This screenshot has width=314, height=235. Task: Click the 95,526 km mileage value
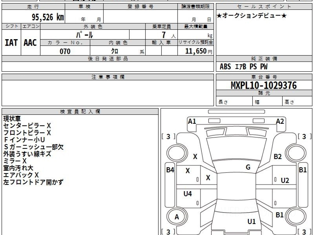pos(48,17)
